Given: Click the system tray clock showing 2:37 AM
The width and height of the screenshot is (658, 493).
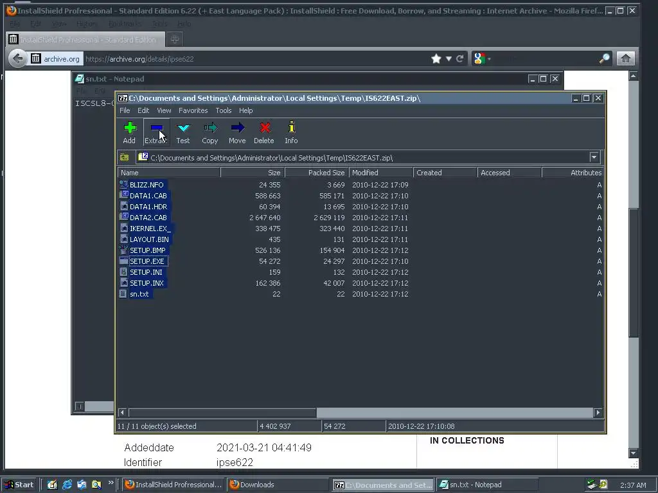Looking at the screenshot, I should tap(633, 485).
